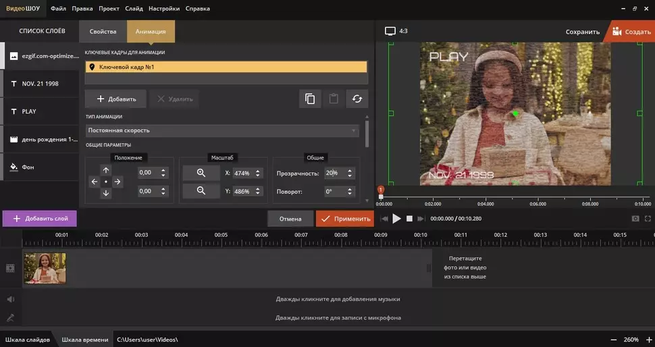Click the Создать button
The image size is (655, 347).
point(631,32)
